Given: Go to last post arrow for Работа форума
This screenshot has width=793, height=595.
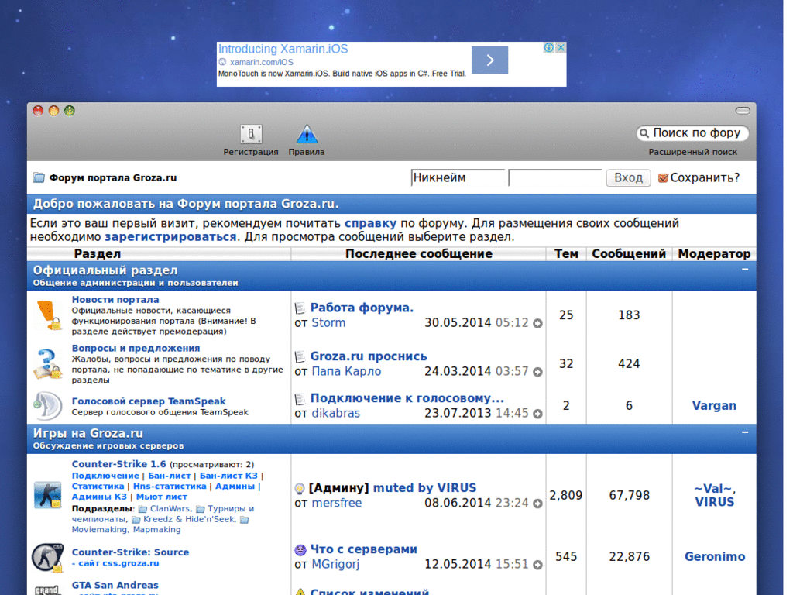Looking at the screenshot, I should pos(537,323).
